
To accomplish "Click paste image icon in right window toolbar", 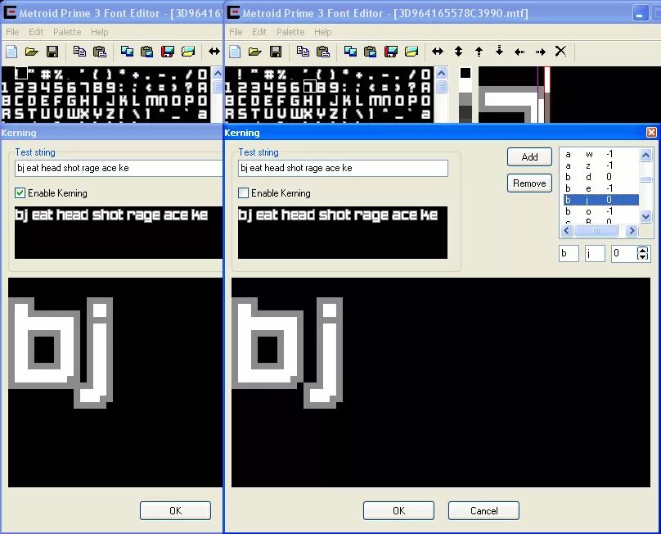I will (370, 52).
